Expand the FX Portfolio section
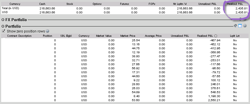This screenshot has width=250, height=104. (3, 20)
